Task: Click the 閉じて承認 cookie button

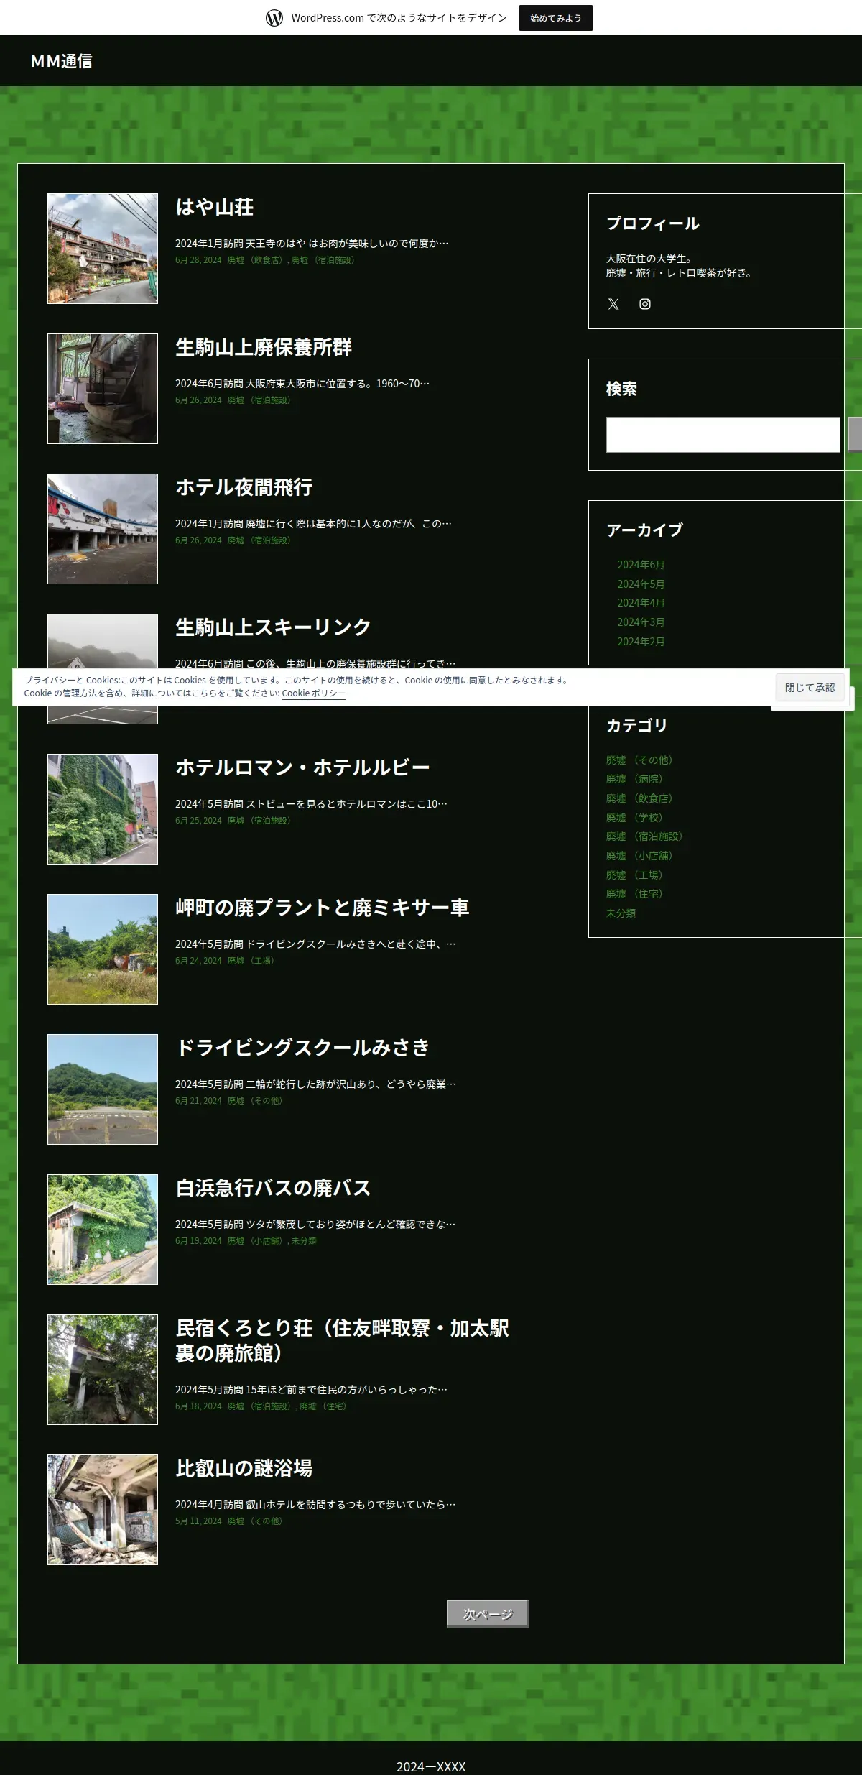Action: click(x=810, y=688)
